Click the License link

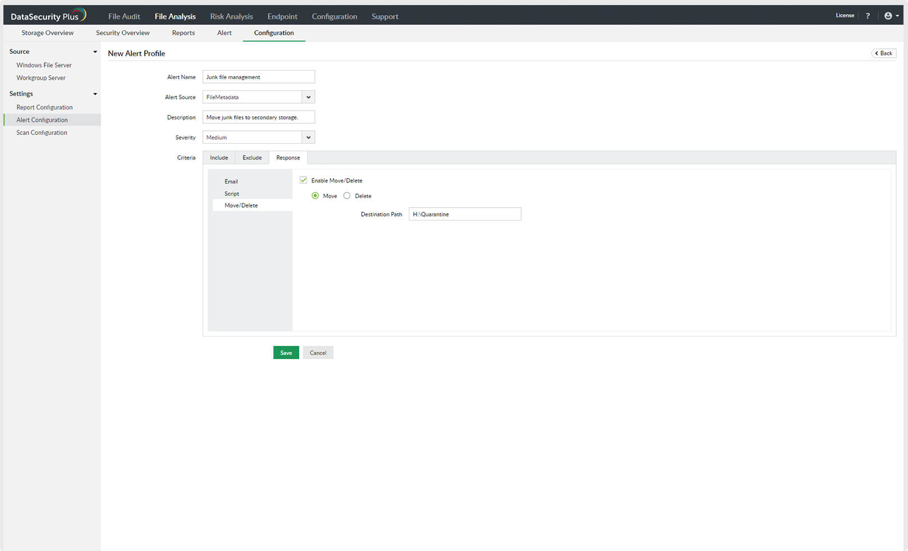point(845,15)
